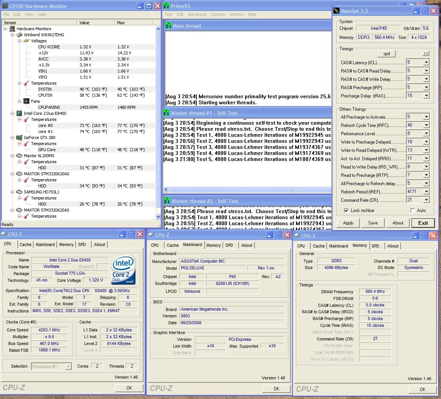Click OK in the CPU-Z CPU window

129,388
